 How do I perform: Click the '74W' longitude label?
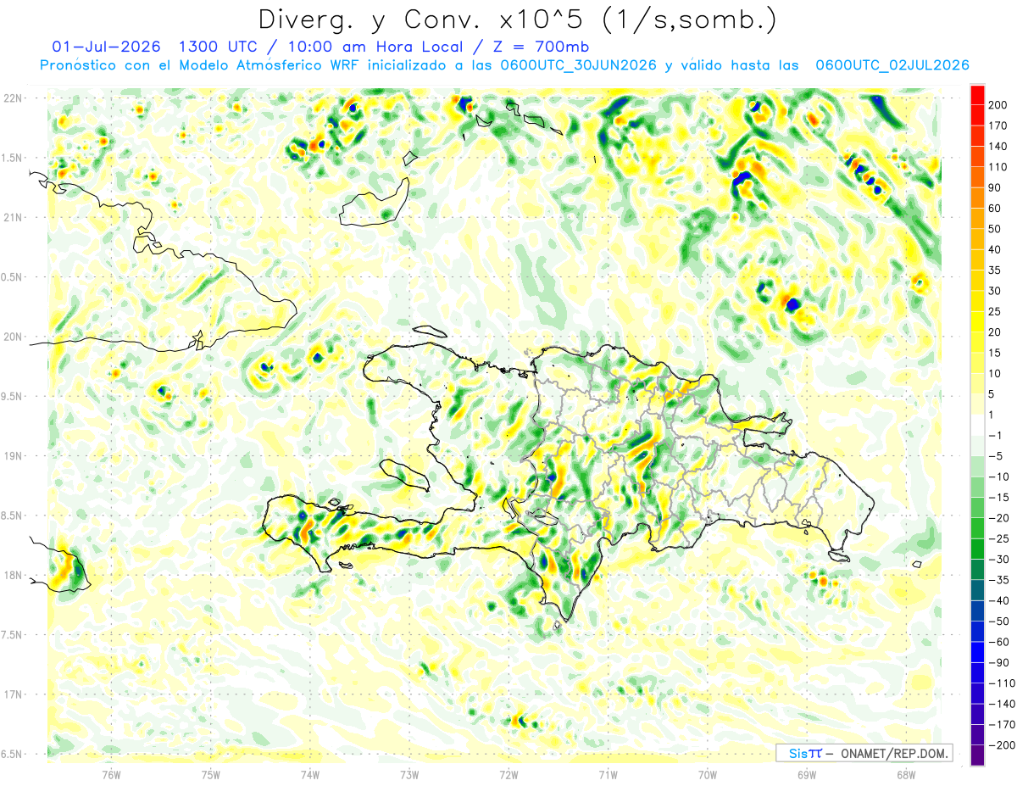point(310,774)
